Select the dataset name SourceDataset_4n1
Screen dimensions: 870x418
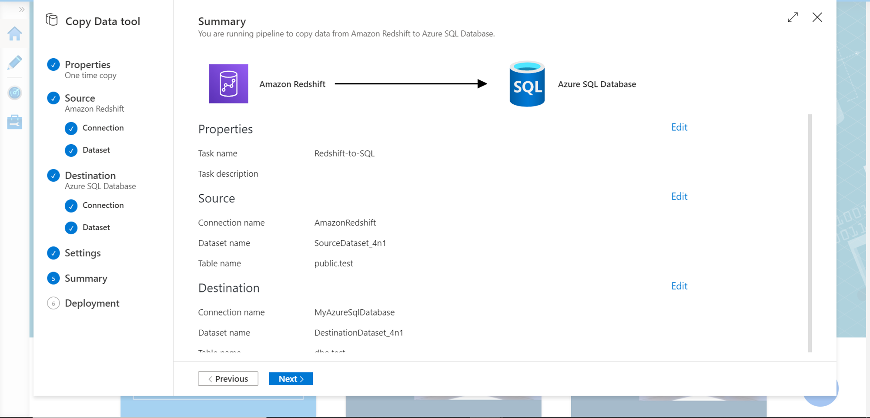350,243
